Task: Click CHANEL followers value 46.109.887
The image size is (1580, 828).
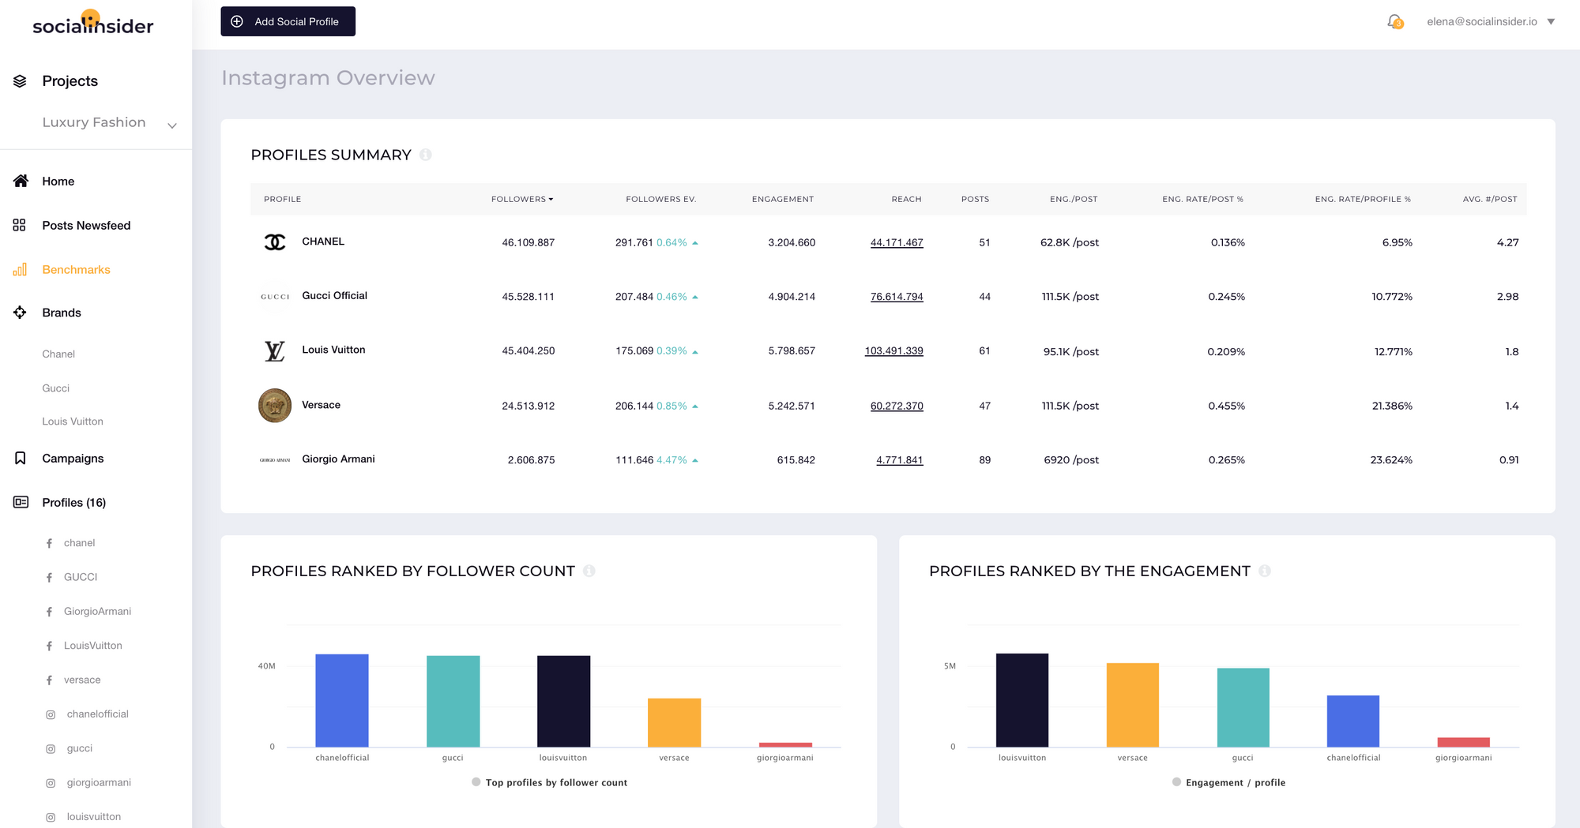Action: (x=528, y=242)
